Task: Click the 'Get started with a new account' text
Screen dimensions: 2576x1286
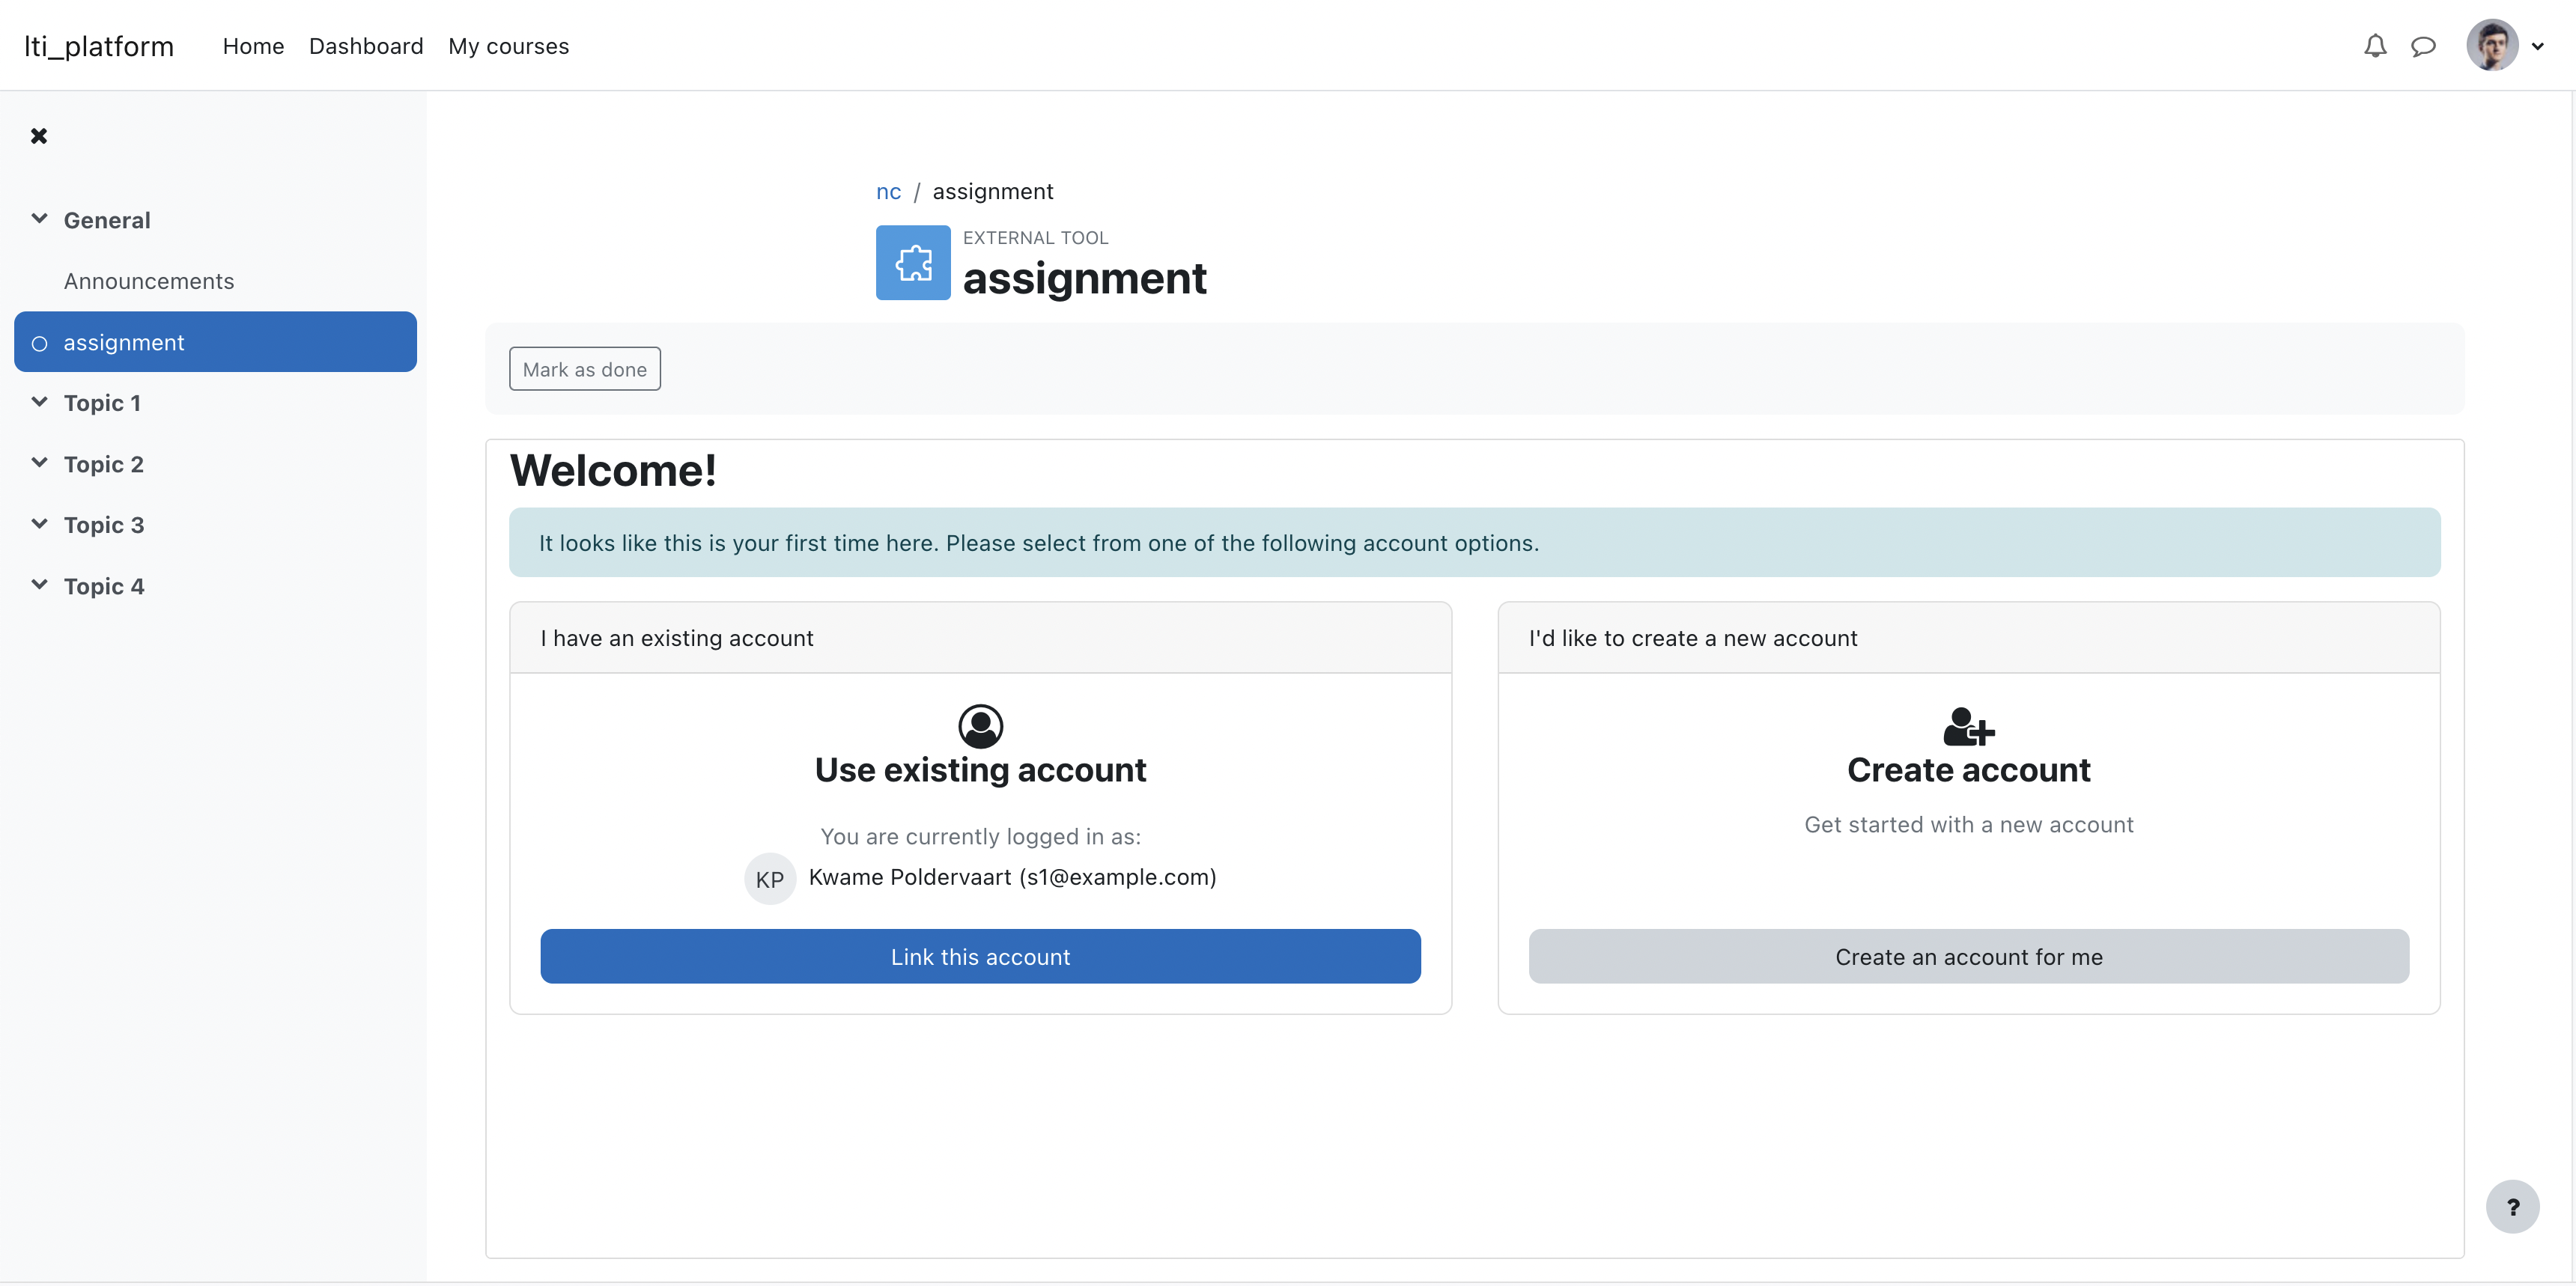Action: click(x=1968, y=824)
